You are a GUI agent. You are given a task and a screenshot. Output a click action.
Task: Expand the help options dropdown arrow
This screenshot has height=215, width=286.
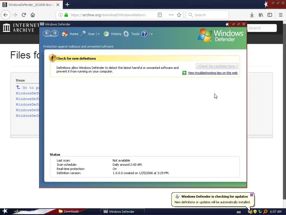[152, 34]
